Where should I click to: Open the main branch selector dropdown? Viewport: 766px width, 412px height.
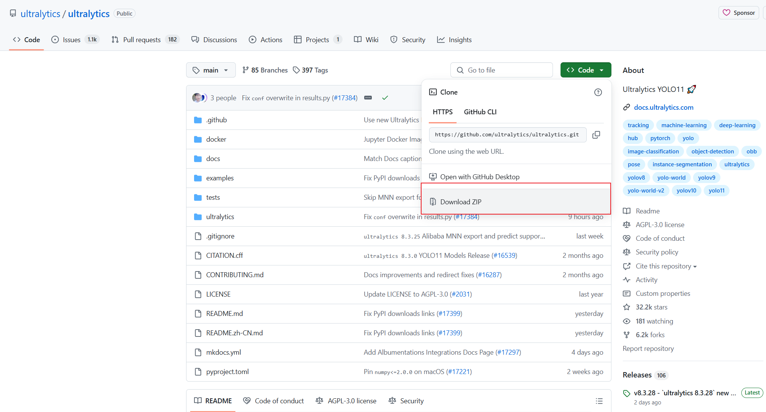click(210, 70)
